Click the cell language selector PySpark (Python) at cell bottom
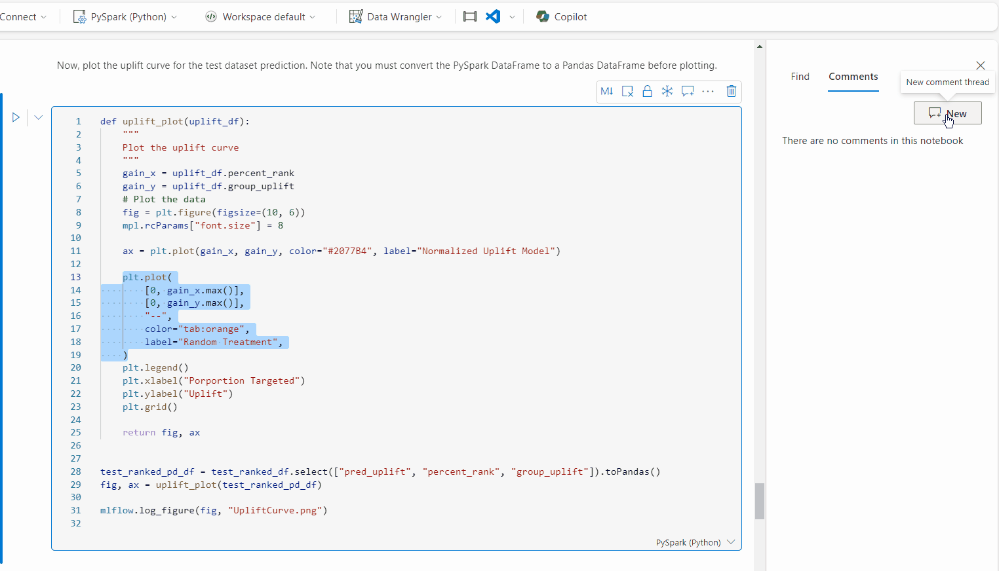 pos(694,542)
